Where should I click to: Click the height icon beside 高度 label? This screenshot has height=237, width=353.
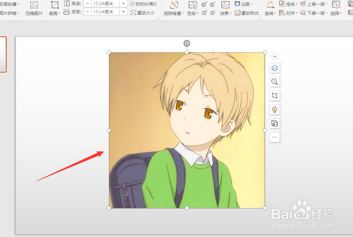pos(66,4)
